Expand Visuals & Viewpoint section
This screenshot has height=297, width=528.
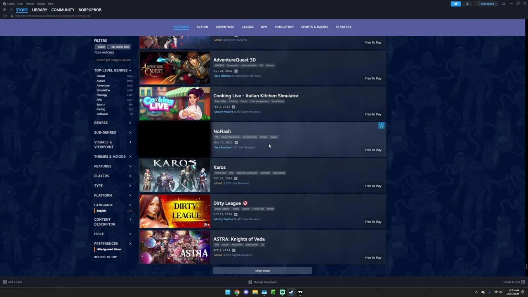coord(113,144)
